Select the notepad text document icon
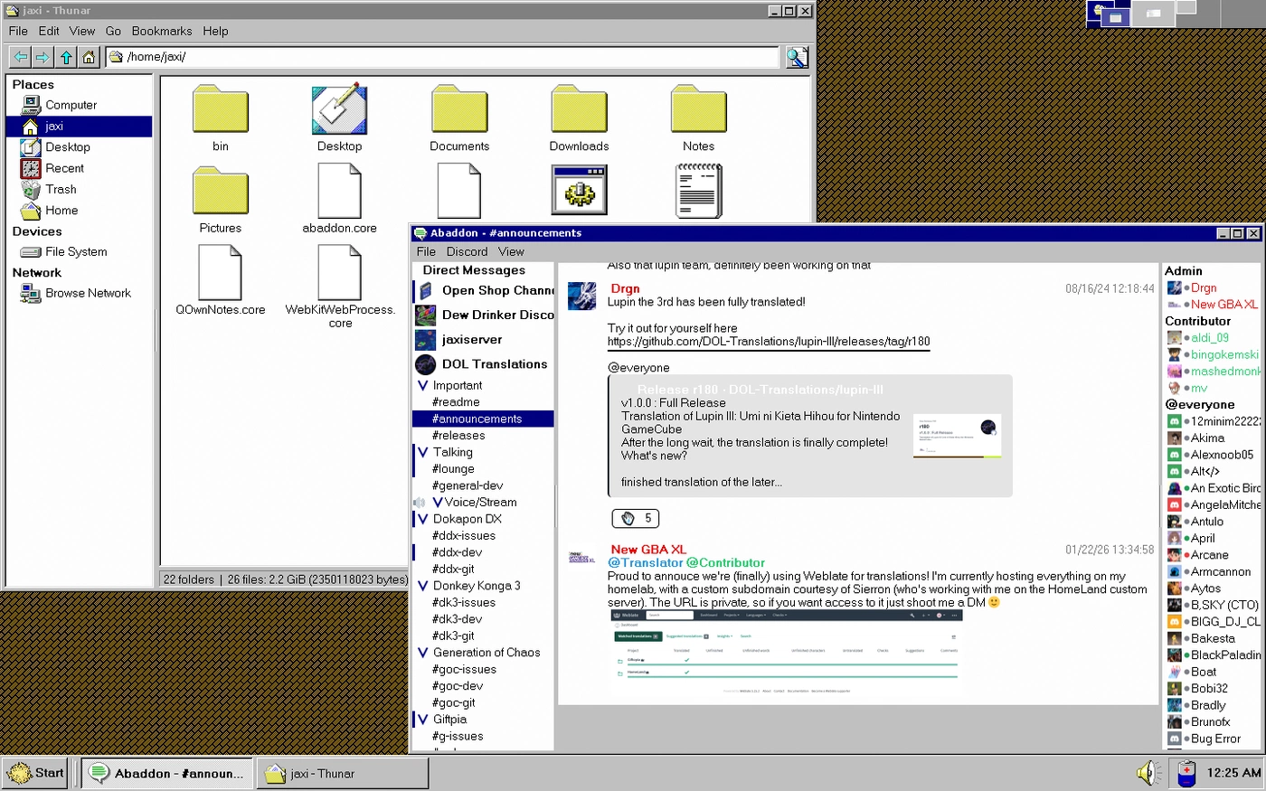 pos(698,191)
